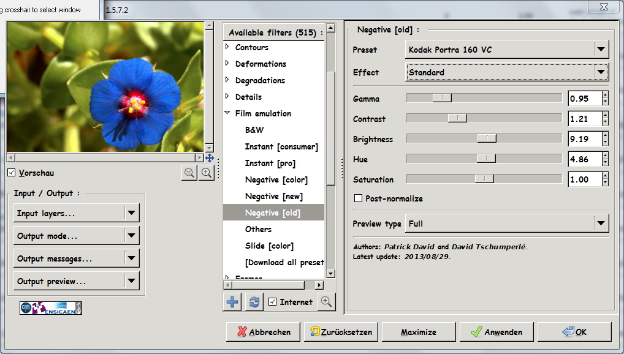Click the blue flower preview image
This screenshot has height=354, width=624.
coord(105,87)
